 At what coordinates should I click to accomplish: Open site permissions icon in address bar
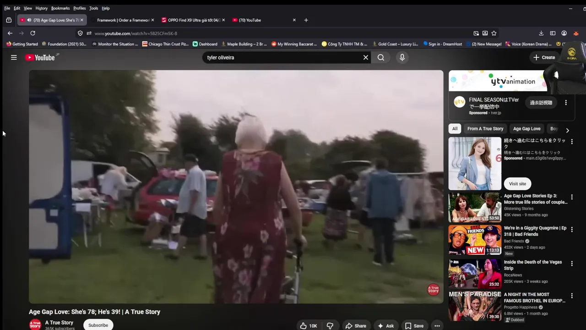[89, 33]
